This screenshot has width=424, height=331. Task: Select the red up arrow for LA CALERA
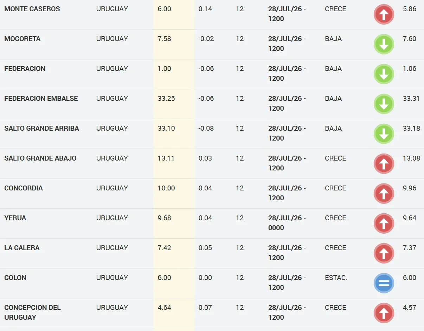coord(384,253)
